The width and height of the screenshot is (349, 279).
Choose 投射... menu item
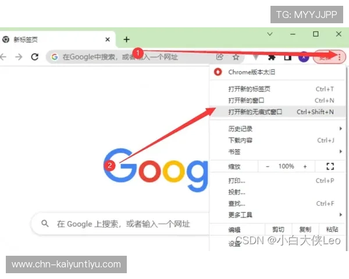[277, 192]
